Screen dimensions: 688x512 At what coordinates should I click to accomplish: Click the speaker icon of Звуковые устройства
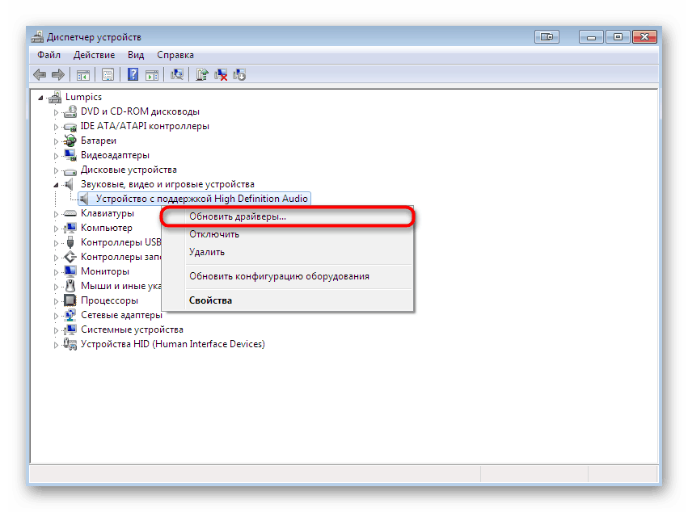70,184
